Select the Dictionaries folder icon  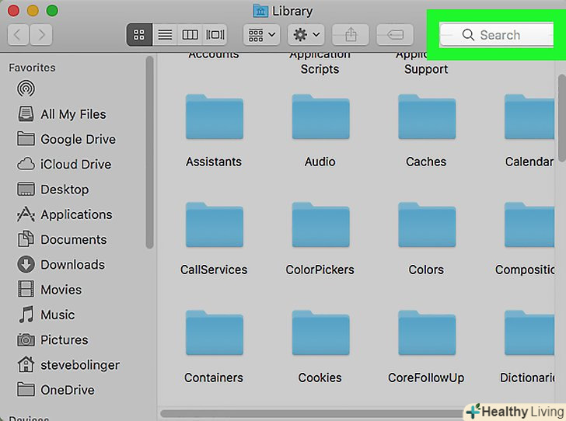(x=529, y=332)
